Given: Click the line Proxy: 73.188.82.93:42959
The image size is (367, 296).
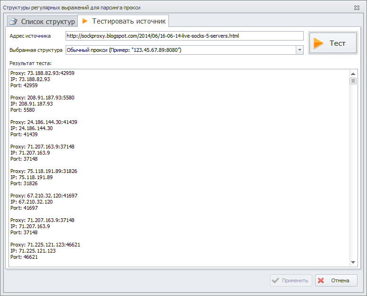Looking at the screenshot, I should pos(42,73).
